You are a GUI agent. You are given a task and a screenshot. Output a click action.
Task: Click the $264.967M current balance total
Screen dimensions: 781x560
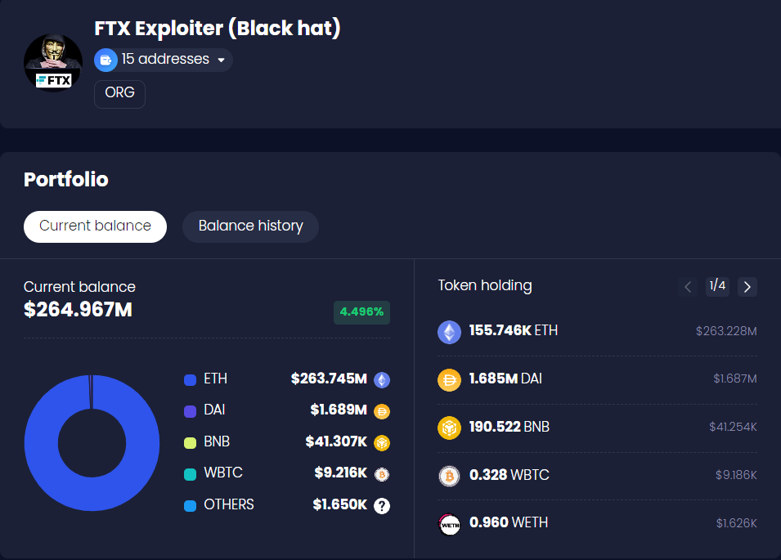click(x=79, y=310)
